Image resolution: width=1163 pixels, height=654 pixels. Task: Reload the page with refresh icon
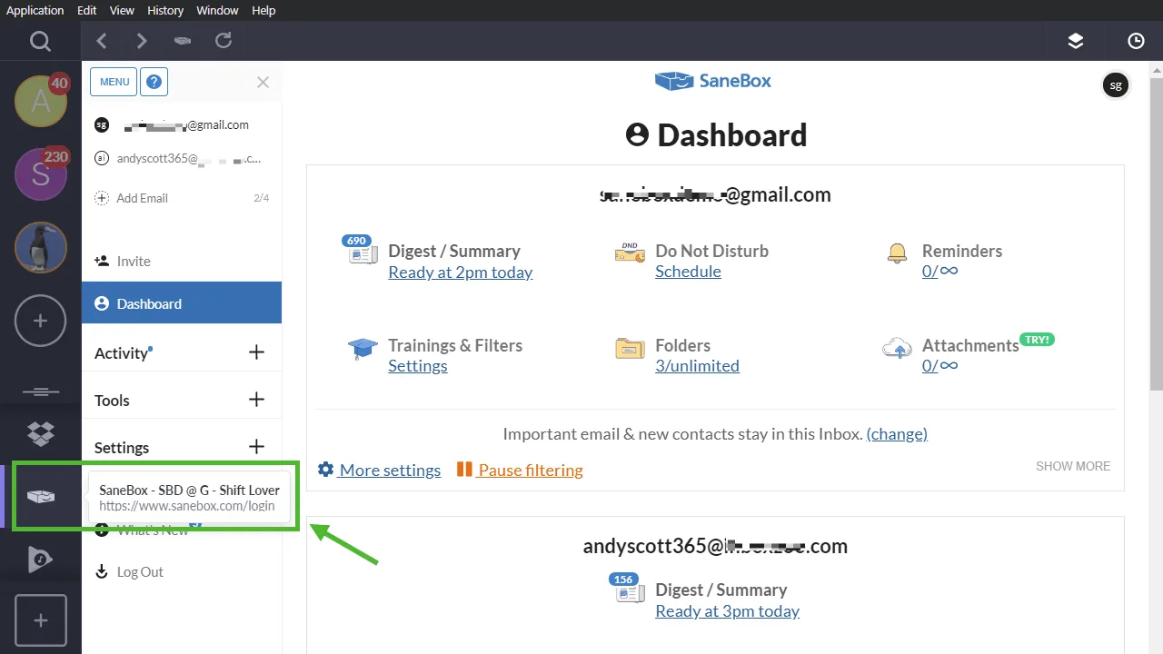tap(224, 41)
